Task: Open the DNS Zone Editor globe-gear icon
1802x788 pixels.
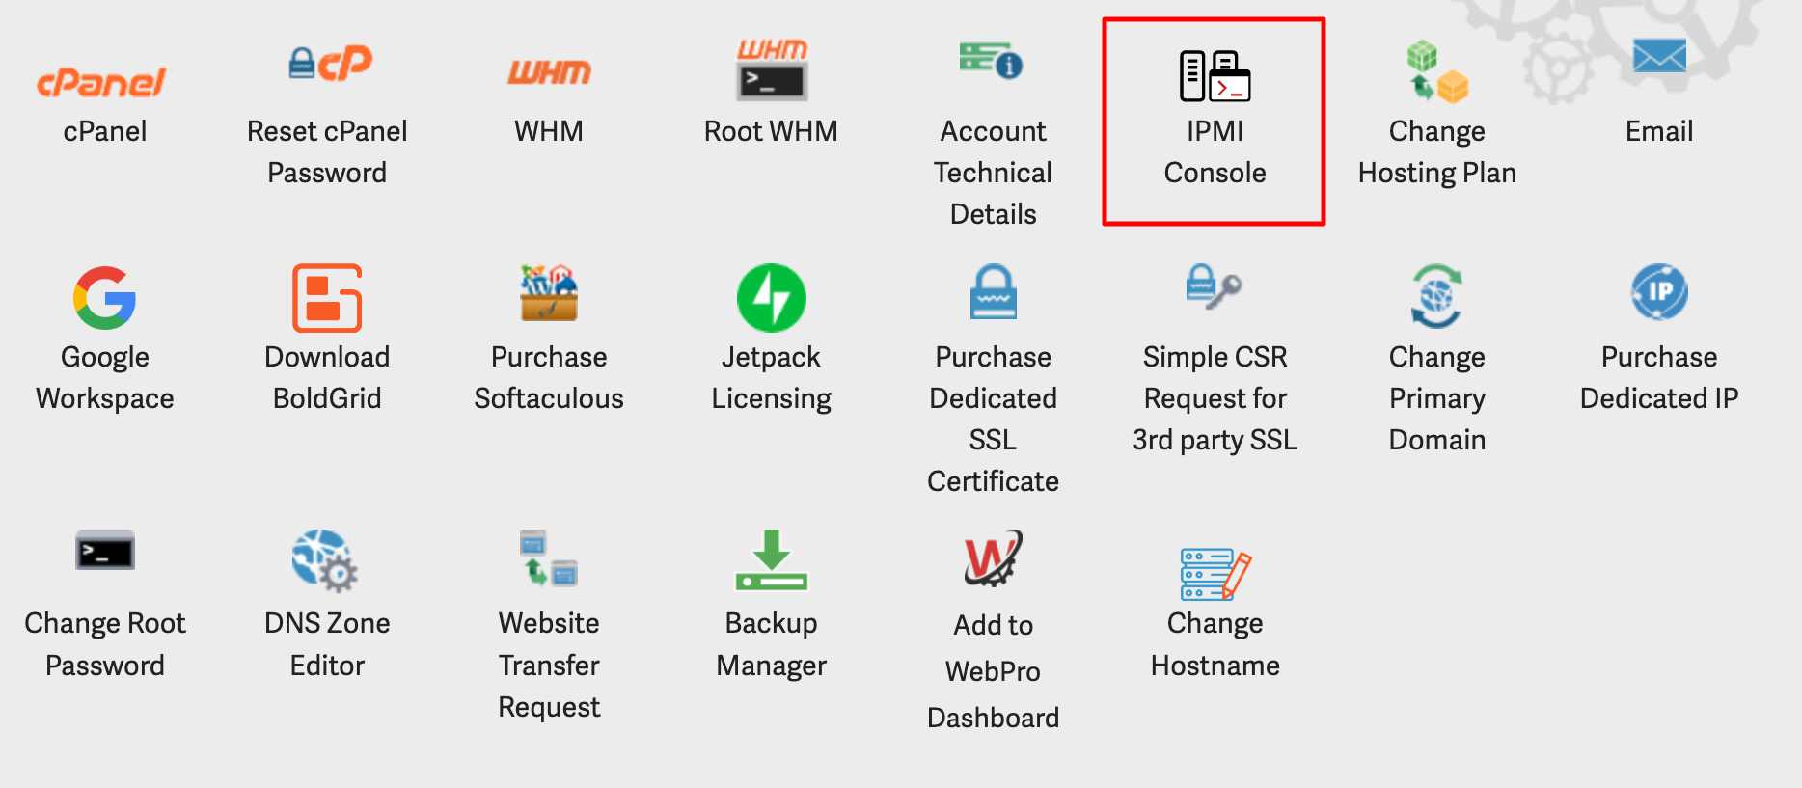Action: point(325,560)
